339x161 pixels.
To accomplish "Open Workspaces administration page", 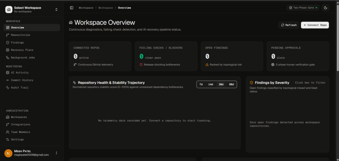I will click(32, 117).
